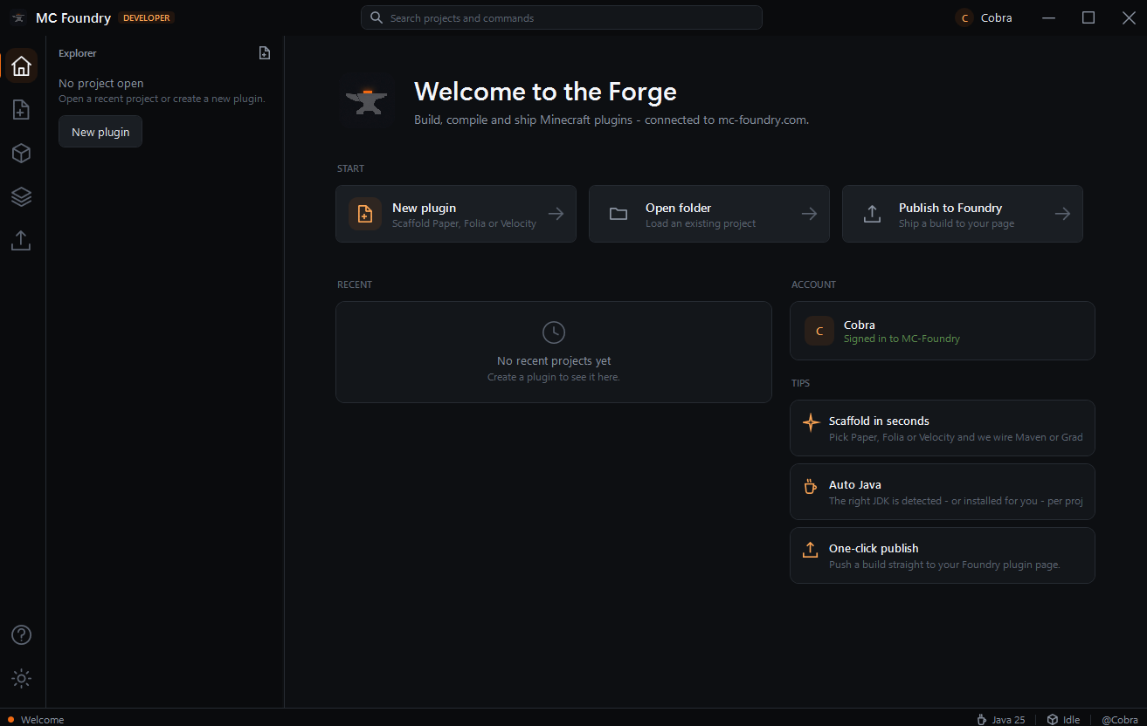Screen dimensions: 1147x726
Task: Click the 'Welcome to the Forge' heading
Action: click(x=545, y=92)
